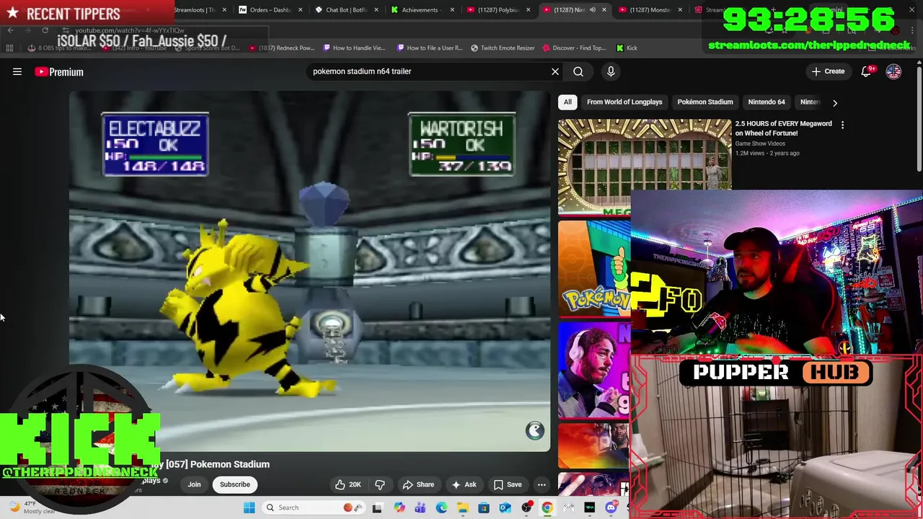Screen dimensions: 923x519
Task: Select the Nintendo 64 chip
Action: coord(767,102)
